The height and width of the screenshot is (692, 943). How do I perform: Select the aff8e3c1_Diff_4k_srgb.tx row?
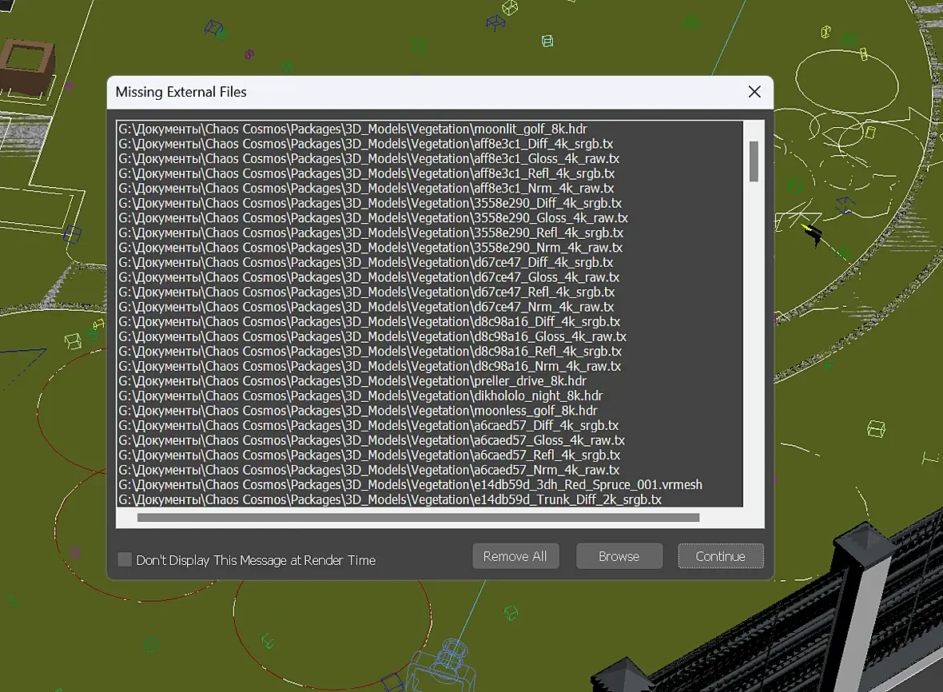(x=430, y=144)
